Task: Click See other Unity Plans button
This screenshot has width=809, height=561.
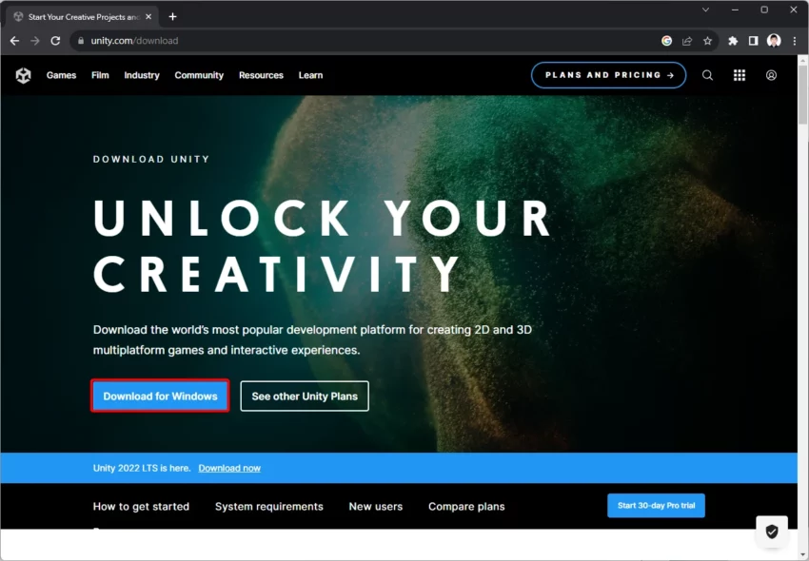Action: coord(305,396)
